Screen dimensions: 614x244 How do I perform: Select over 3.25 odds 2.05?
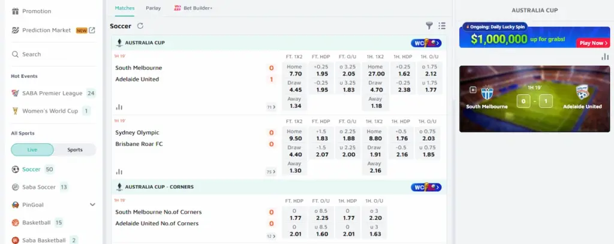tap(348, 70)
